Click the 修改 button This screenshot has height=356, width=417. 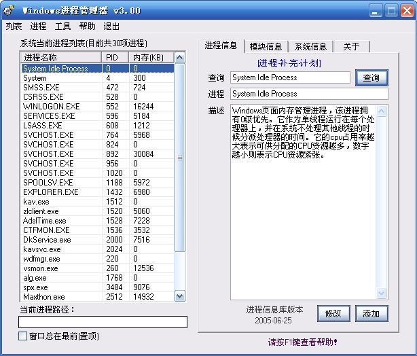[x=333, y=313]
